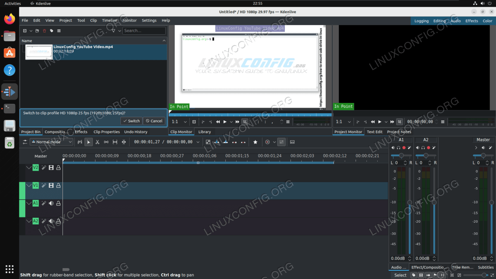The width and height of the screenshot is (496, 279).
Task: Select the Logging workspace layout
Action: pos(421,21)
